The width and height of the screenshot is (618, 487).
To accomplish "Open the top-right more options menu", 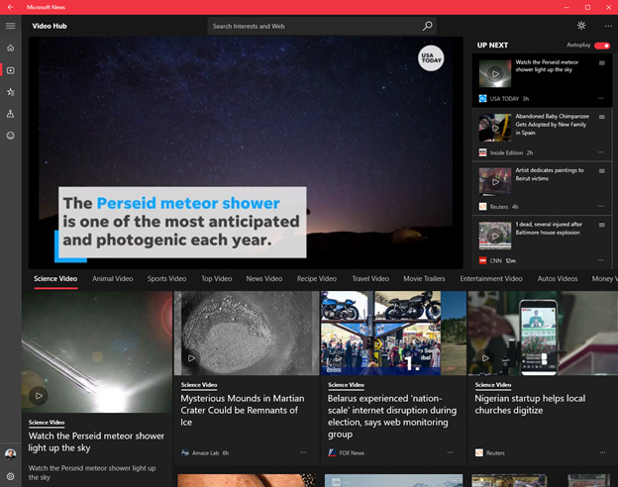I will coord(608,26).
